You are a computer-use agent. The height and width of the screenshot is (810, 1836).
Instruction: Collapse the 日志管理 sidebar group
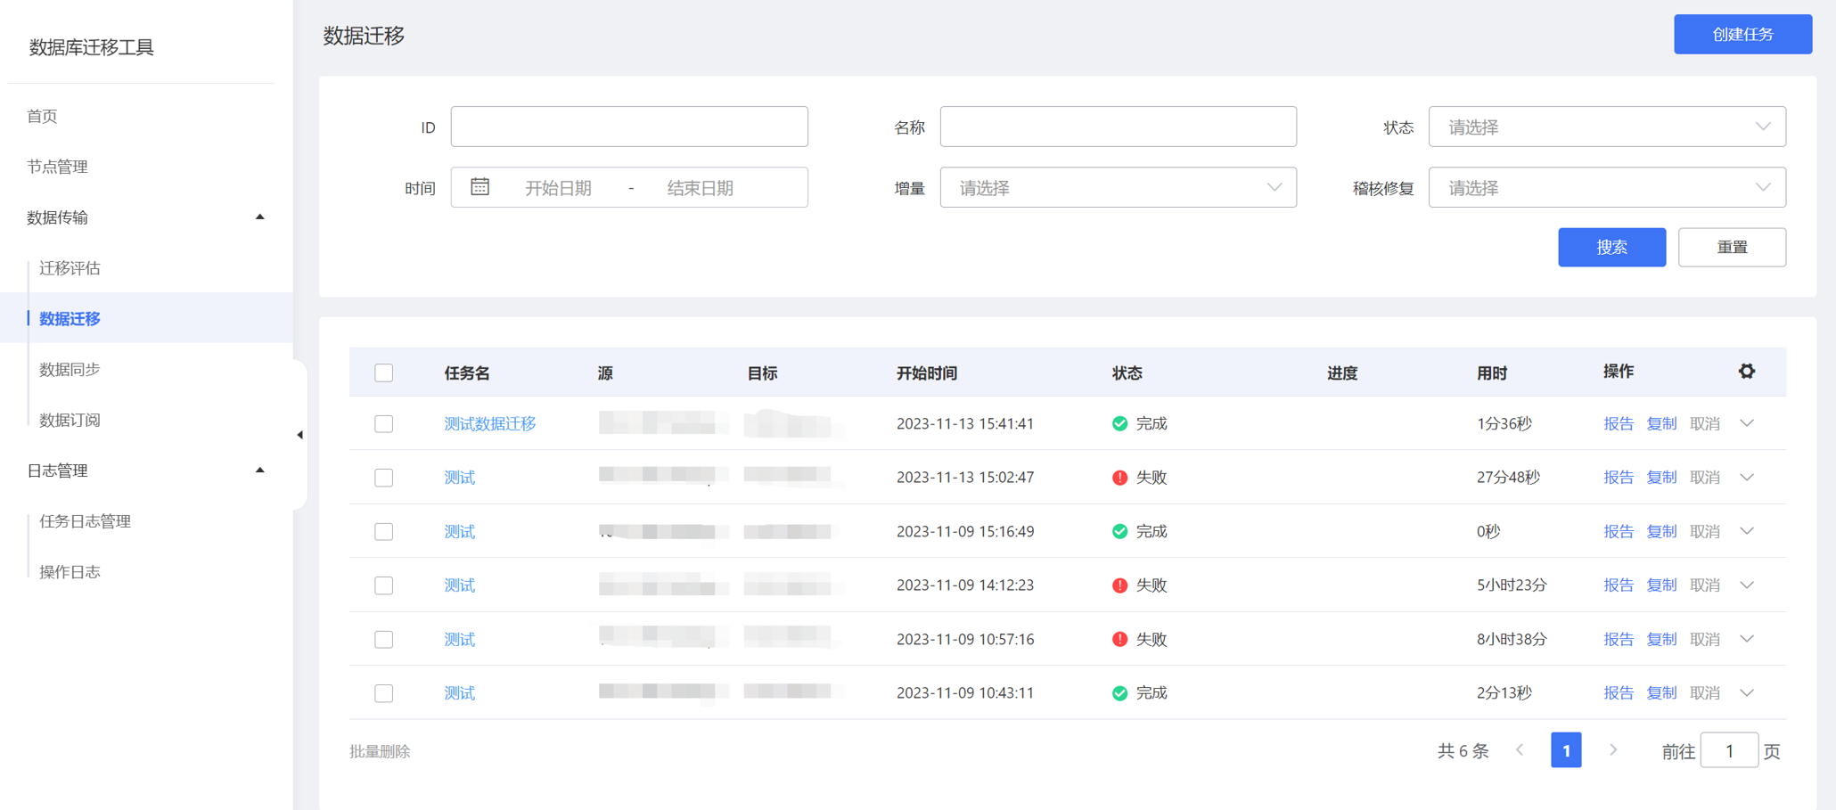[259, 470]
